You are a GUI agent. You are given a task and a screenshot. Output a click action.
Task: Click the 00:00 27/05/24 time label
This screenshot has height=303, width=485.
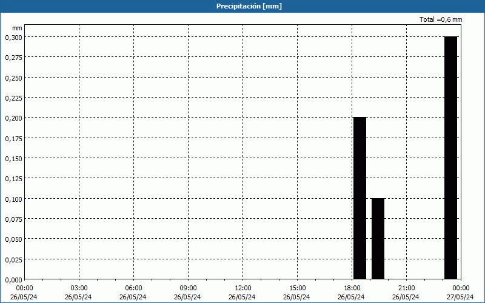tap(461, 293)
